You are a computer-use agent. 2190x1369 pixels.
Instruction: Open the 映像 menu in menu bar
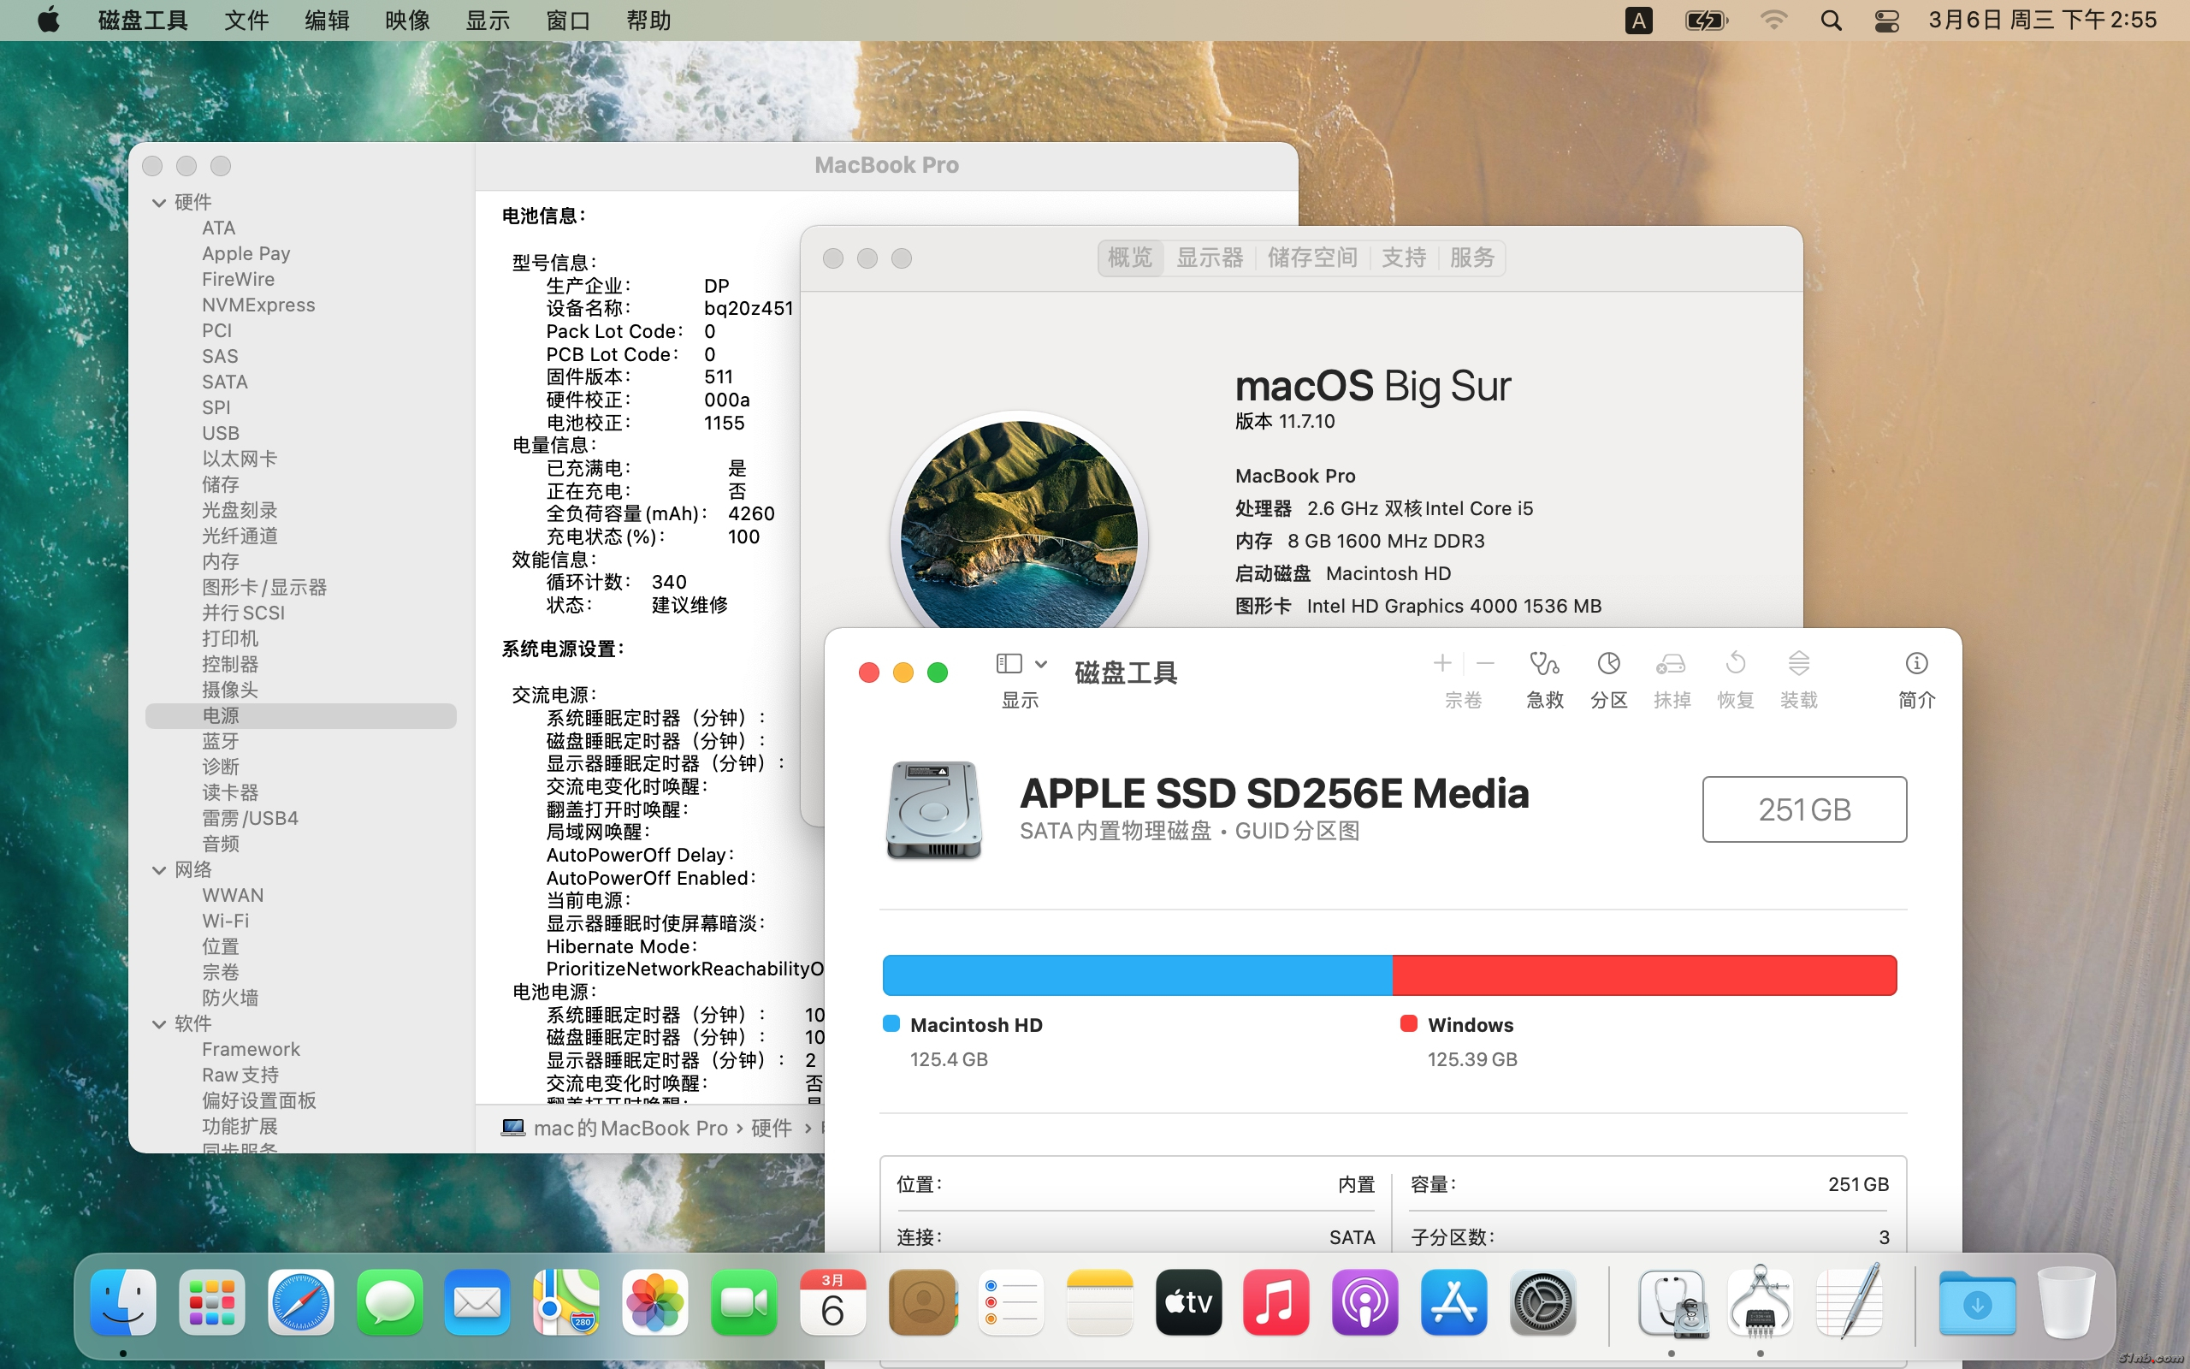407,20
